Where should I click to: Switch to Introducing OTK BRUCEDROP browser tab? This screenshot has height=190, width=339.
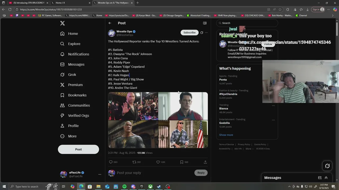click(x=29, y=3)
